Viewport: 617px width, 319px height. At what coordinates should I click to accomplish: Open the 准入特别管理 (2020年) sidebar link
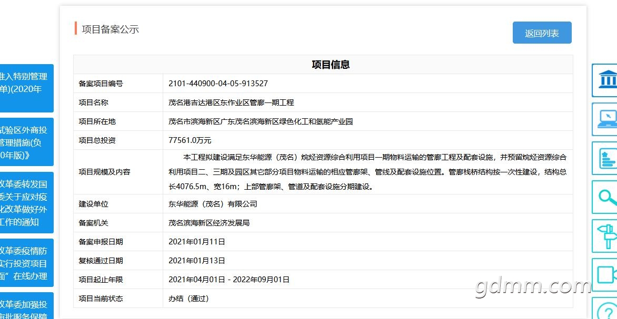click(x=26, y=88)
